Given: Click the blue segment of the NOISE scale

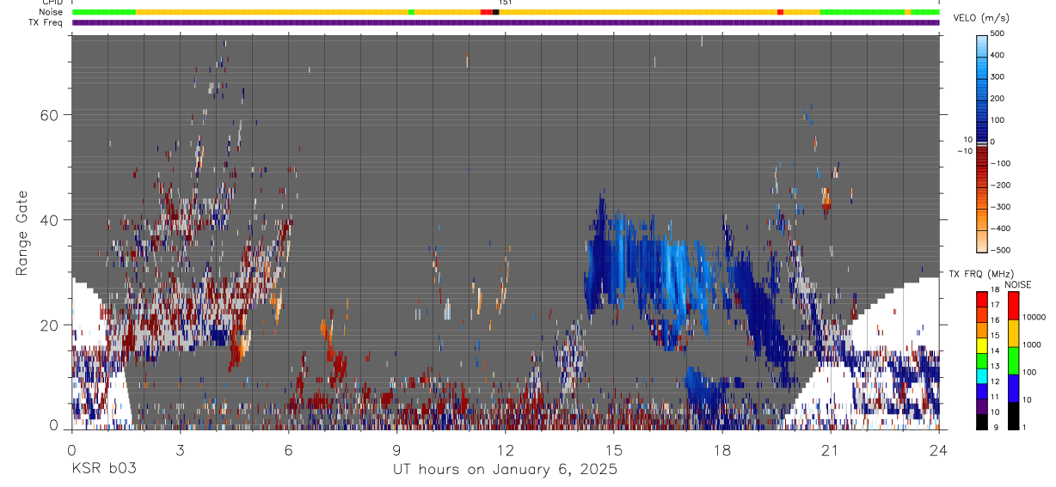Looking at the screenshot, I should 1013,387.
